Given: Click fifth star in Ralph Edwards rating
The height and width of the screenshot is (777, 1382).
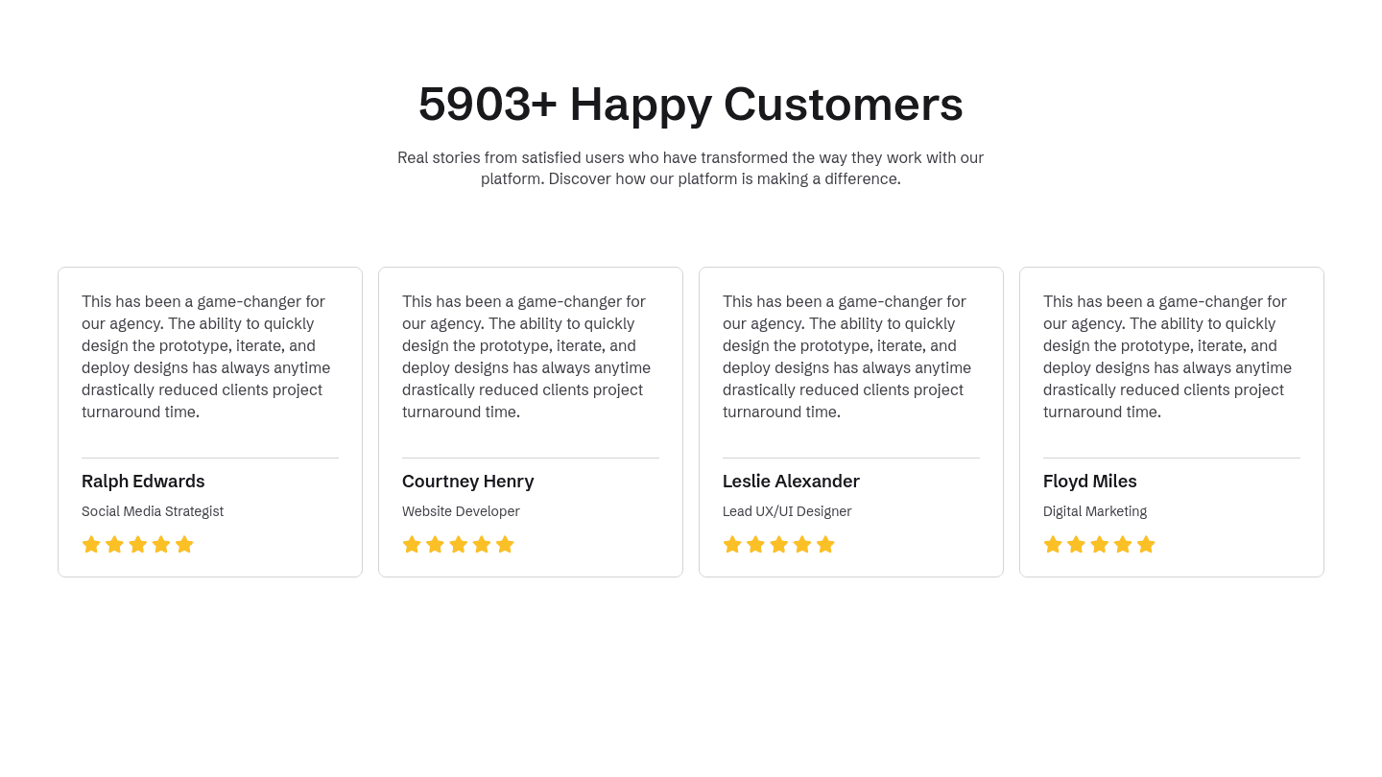Looking at the screenshot, I should (184, 545).
